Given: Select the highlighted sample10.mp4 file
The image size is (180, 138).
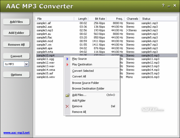Looking at the screenshot, I should pyautogui.click(x=45, y=55).
